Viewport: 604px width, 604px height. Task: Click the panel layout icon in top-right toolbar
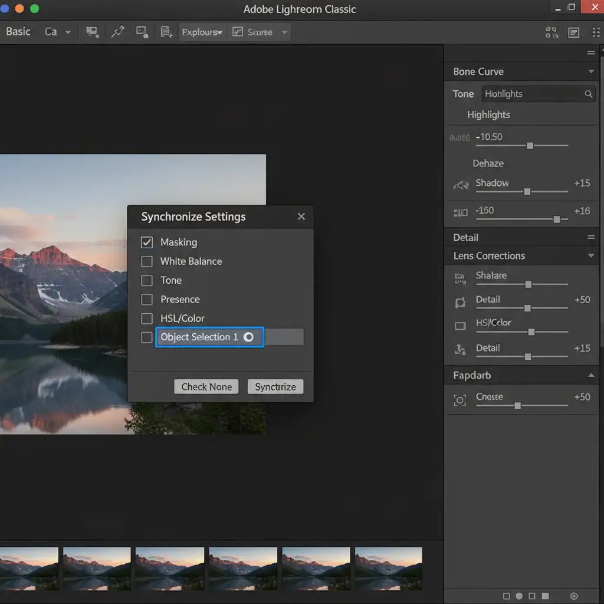click(x=574, y=32)
